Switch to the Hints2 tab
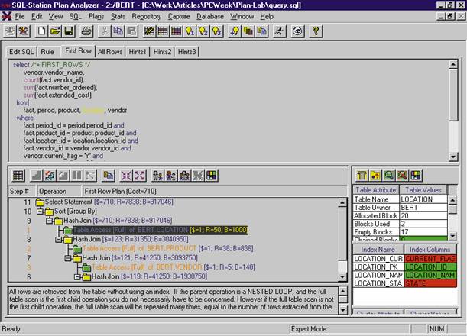The width and height of the screenshot is (467, 336). [x=162, y=52]
